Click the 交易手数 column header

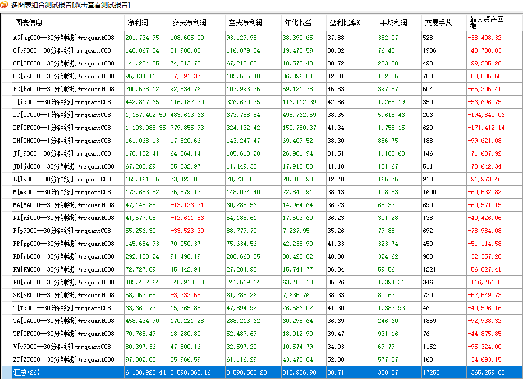(444, 22)
